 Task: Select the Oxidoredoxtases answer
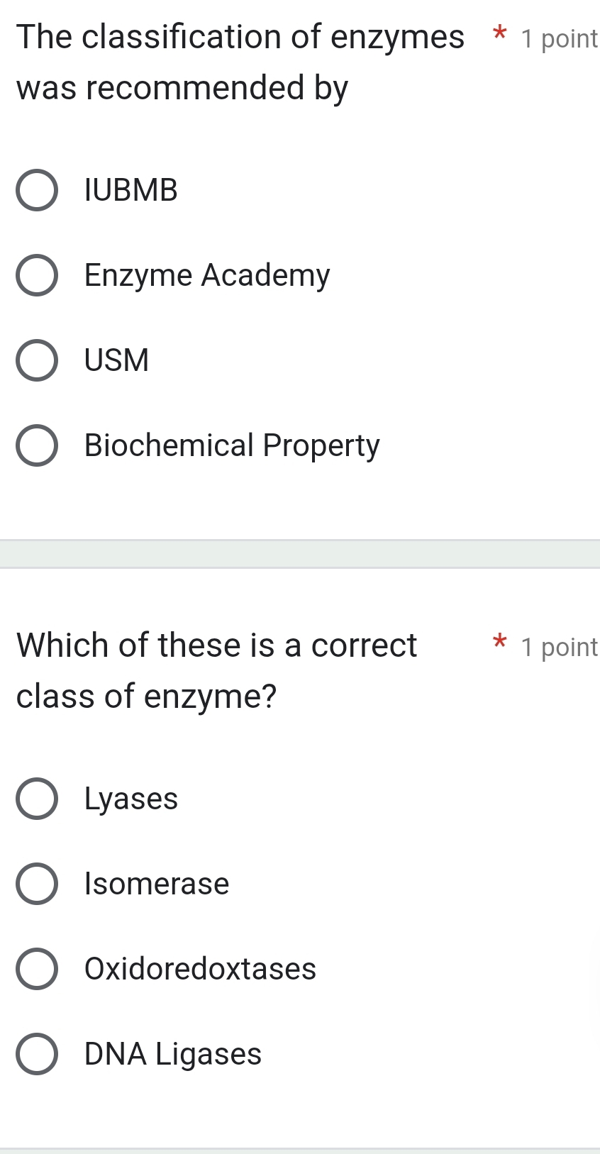click(38, 969)
